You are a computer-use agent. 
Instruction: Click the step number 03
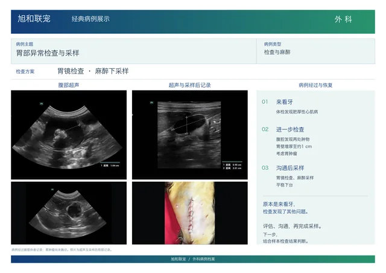(x=265, y=168)
